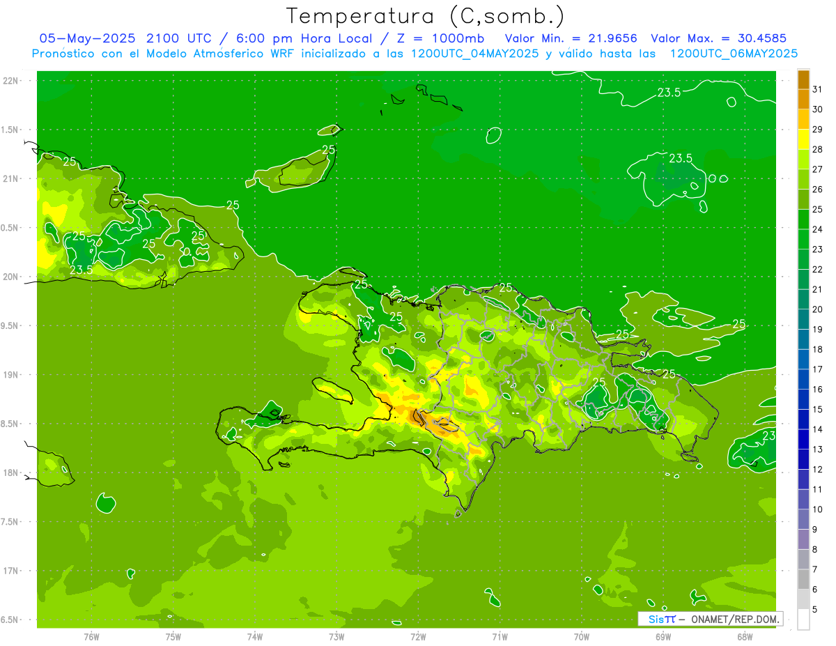Click the longitude label "75W"
Viewport: 836px width, 646px height.
(173, 636)
